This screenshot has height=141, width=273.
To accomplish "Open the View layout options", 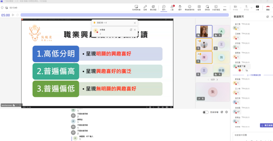I will coord(199,8).
